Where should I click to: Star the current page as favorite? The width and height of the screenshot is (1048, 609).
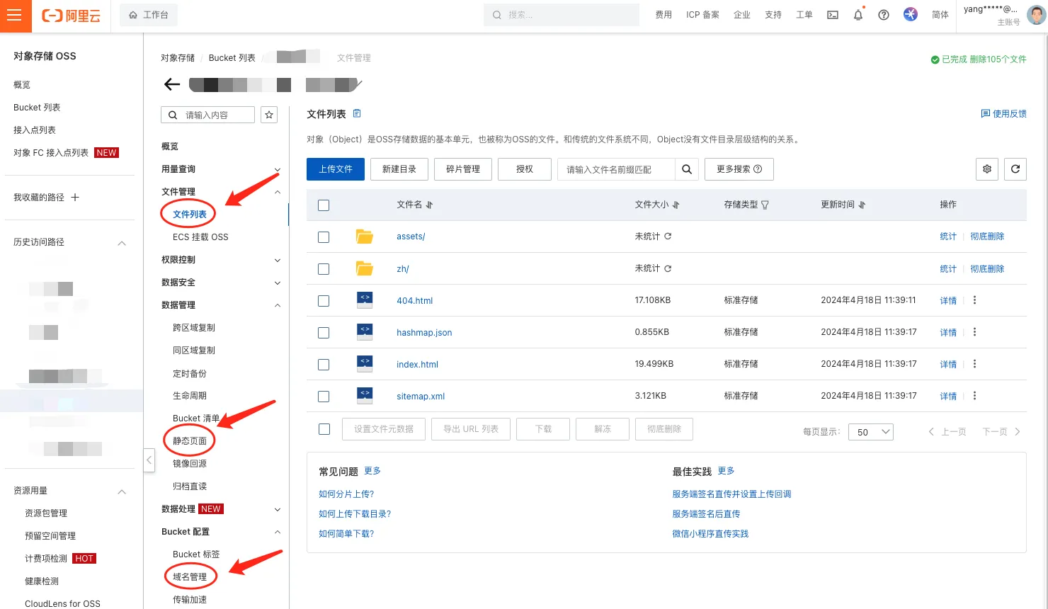(269, 115)
